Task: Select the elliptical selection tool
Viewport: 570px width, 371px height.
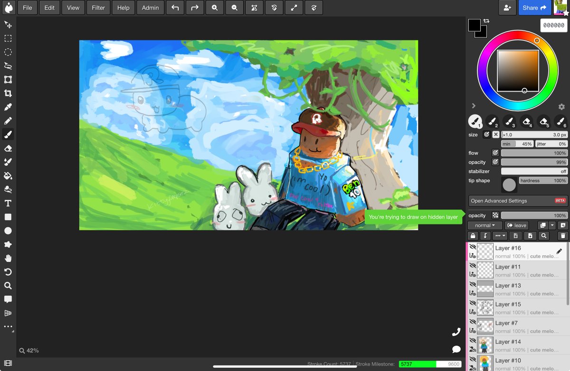Action: 8,52
